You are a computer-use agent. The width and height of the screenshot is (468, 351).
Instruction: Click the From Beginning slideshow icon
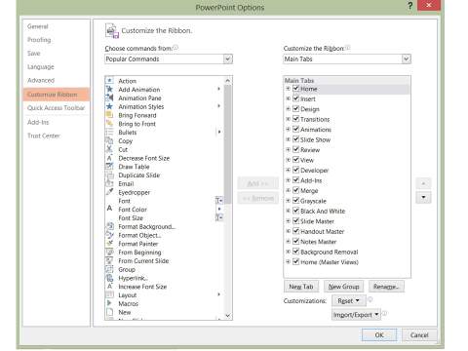click(x=109, y=252)
